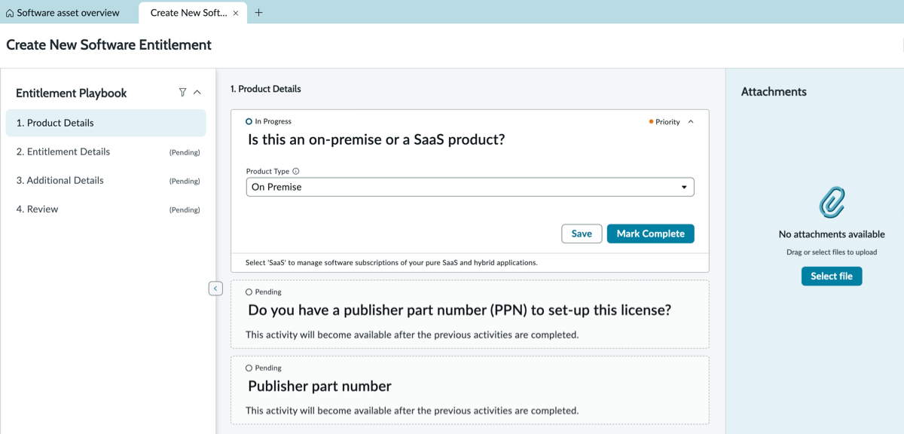The image size is (904, 434).
Task: Click the paperclip attachment icon
Action: (832, 202)
